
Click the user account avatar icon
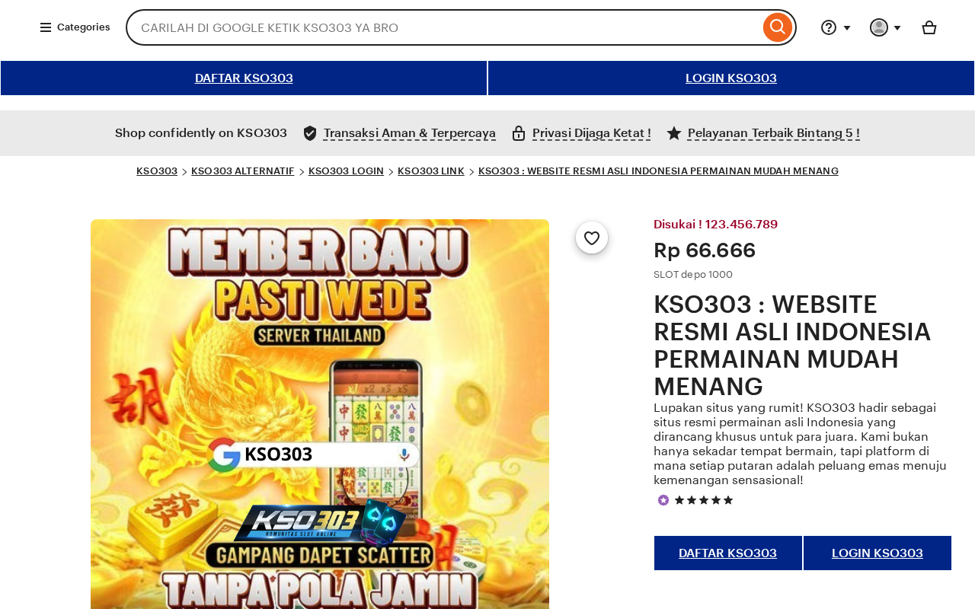879,27
